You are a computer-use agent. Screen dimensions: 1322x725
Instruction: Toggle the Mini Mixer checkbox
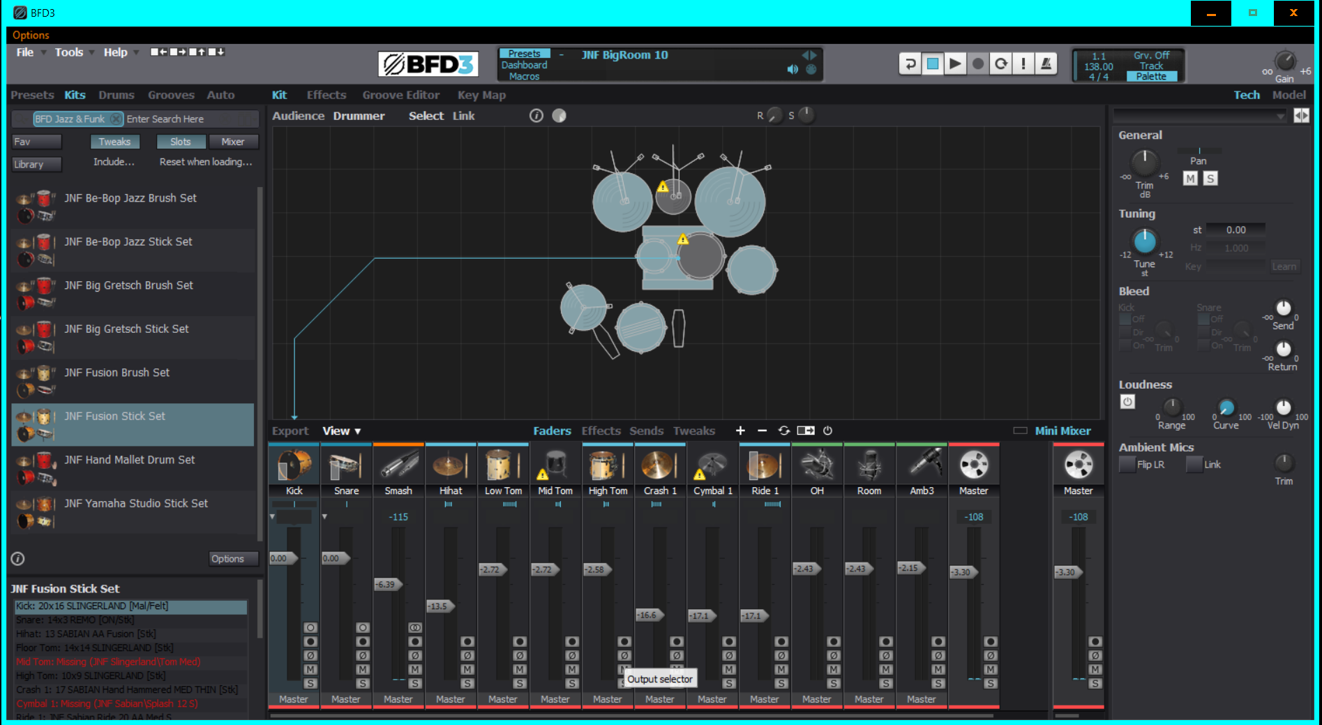pos(1020,431)
